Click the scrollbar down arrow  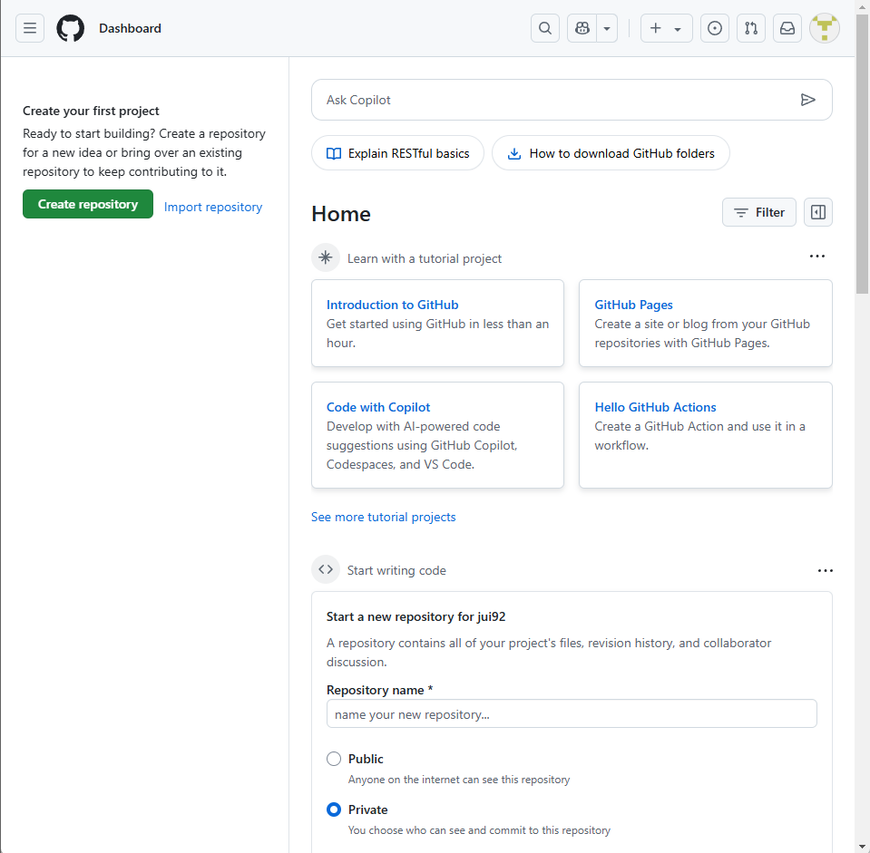(862, 847)
